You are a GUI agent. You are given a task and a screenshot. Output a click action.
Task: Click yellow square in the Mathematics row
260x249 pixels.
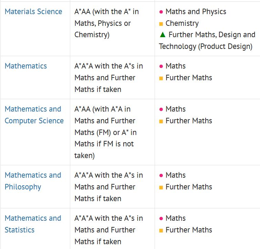pos(161,78)
